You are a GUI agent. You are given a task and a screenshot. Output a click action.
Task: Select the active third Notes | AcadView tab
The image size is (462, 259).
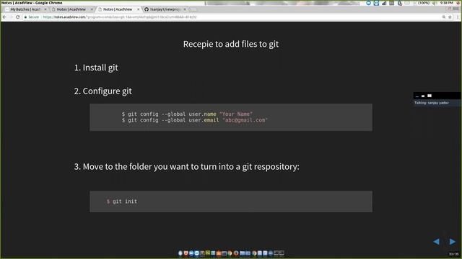tap(118, 9)
